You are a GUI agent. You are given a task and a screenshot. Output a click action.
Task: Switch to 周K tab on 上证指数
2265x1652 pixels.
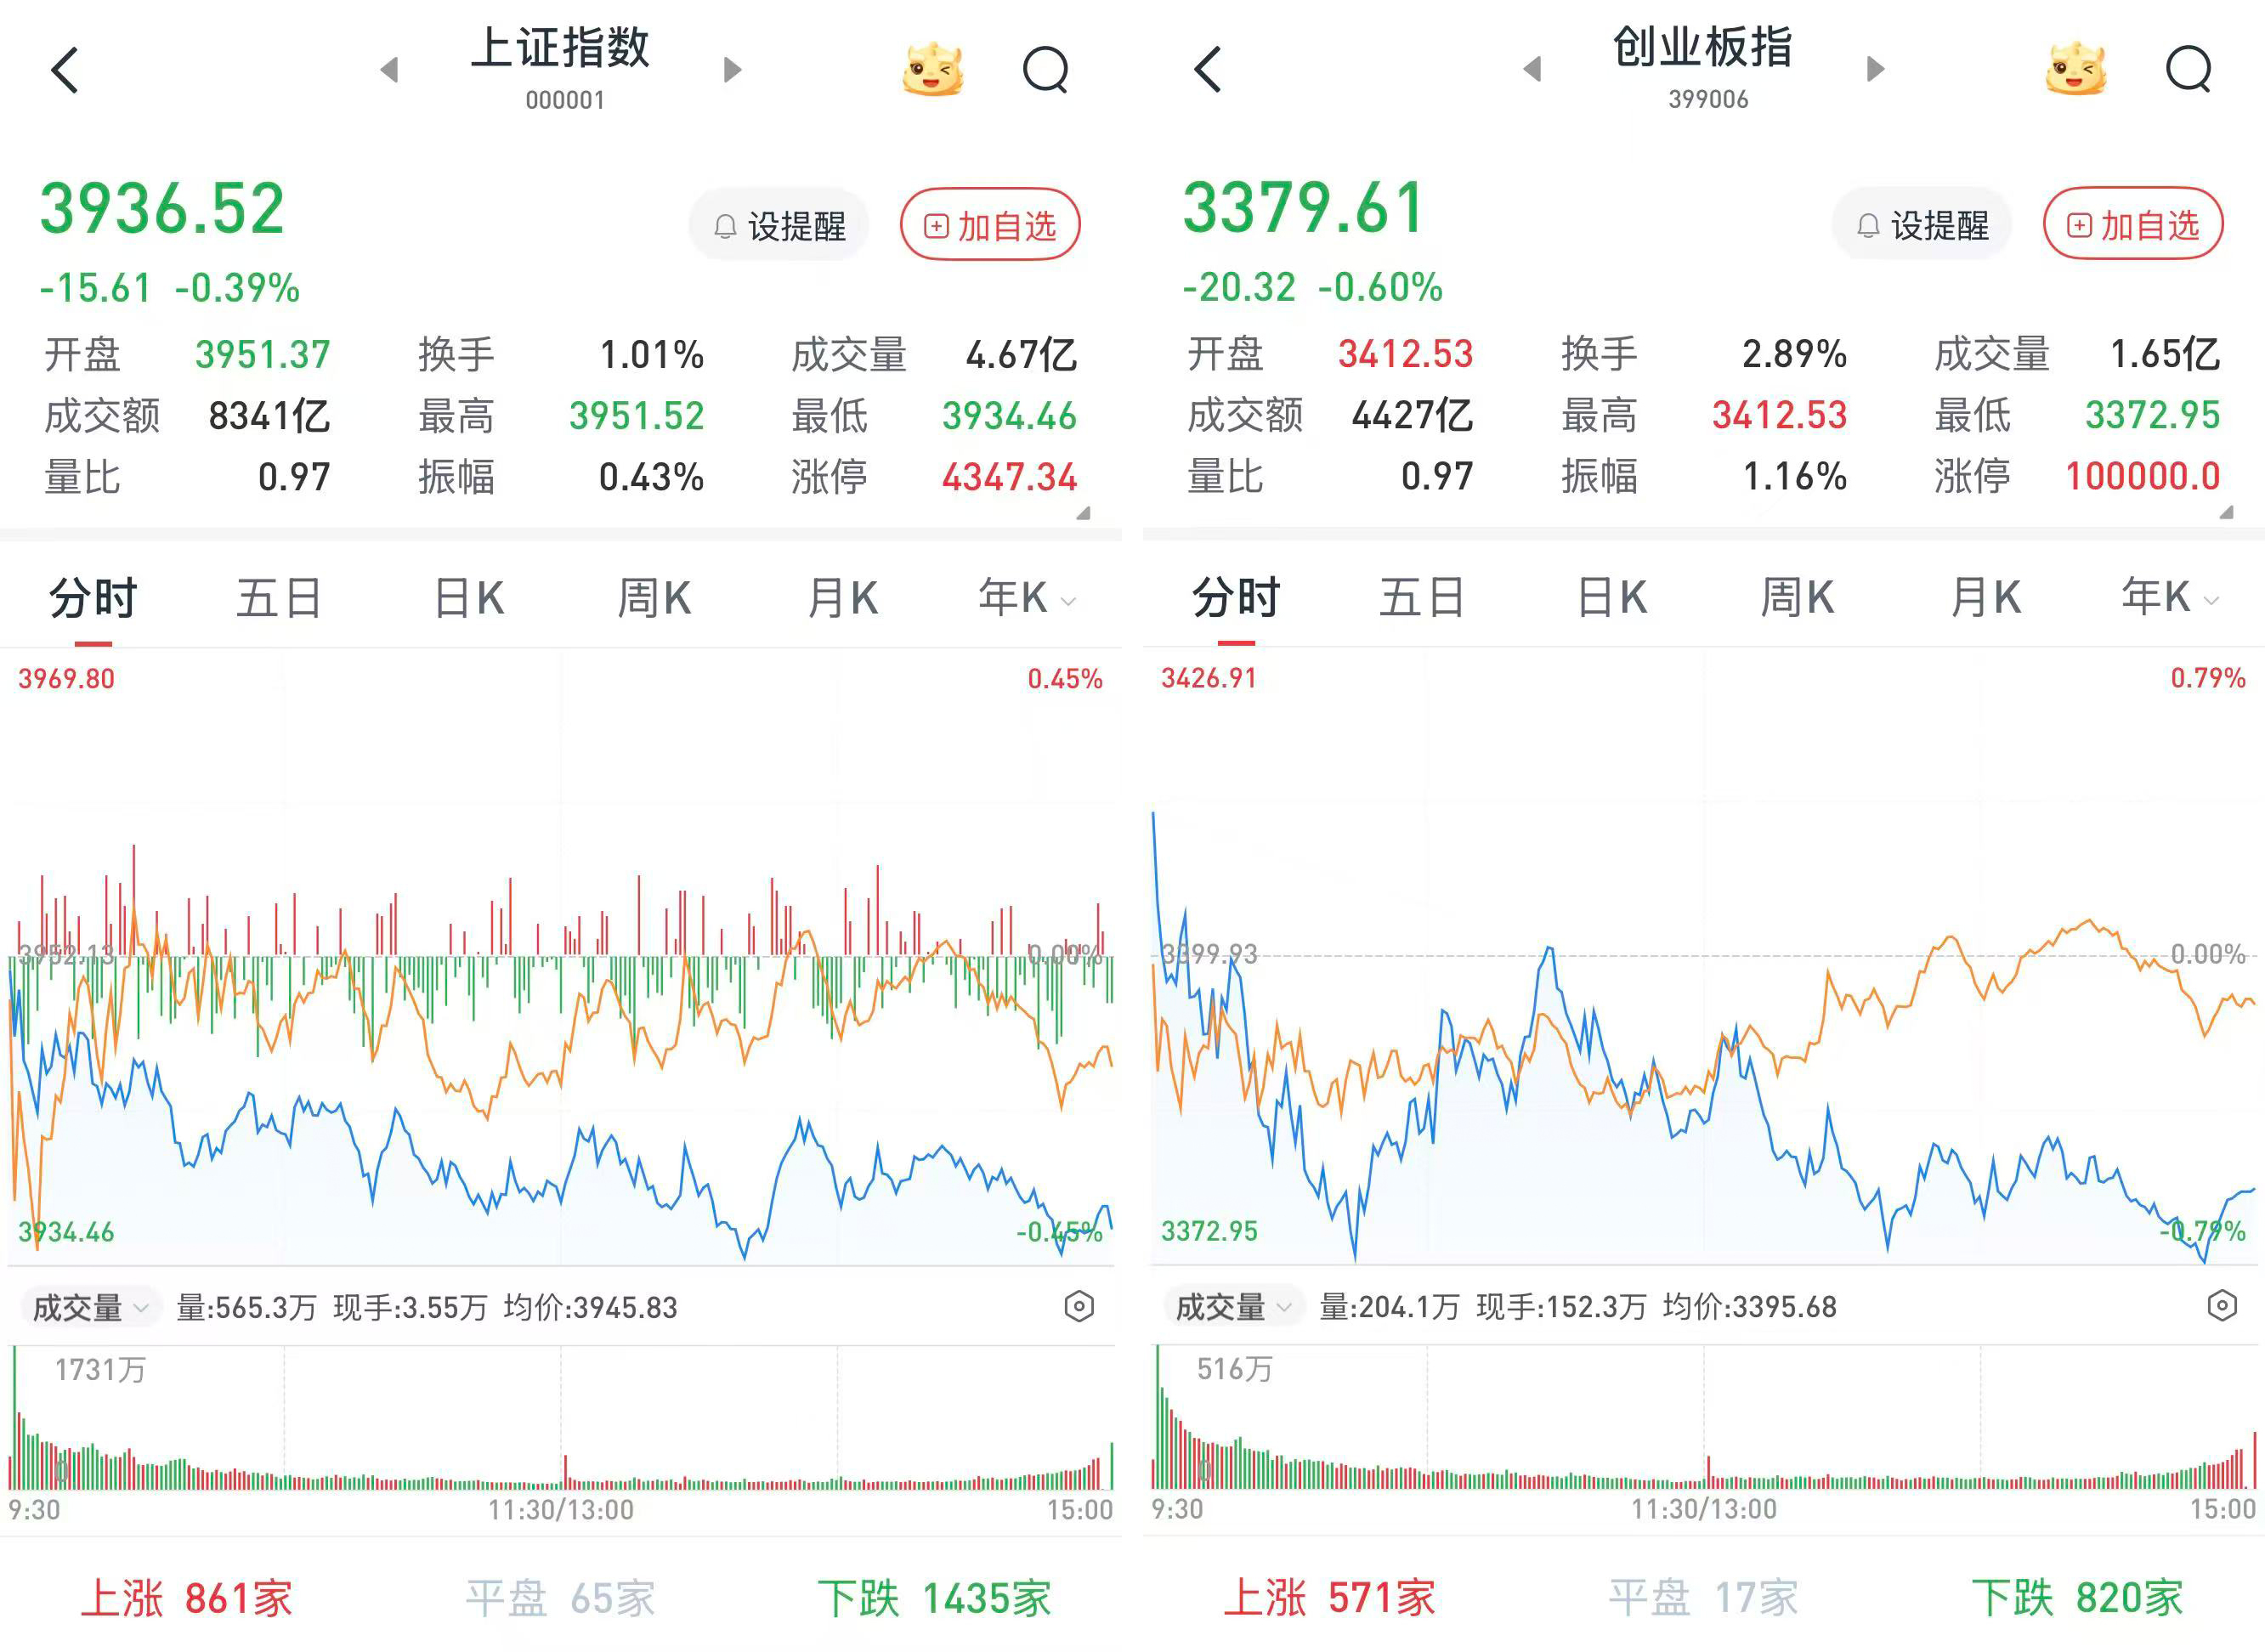[x=654, y=598]
